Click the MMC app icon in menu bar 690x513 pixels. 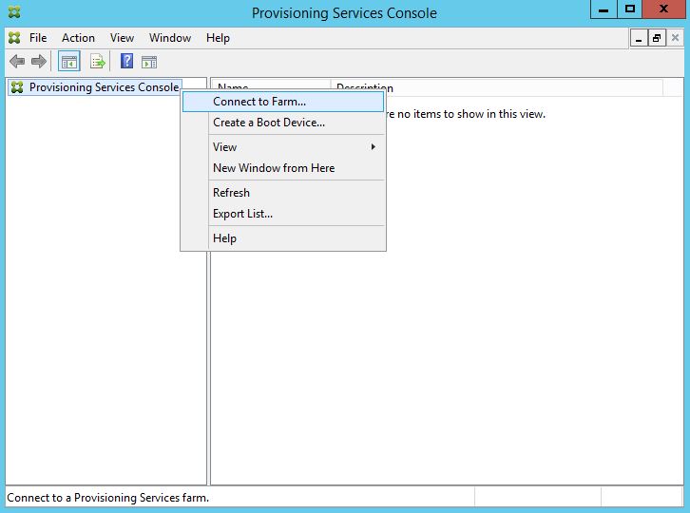pyautogui.click(x=14, y=38)
